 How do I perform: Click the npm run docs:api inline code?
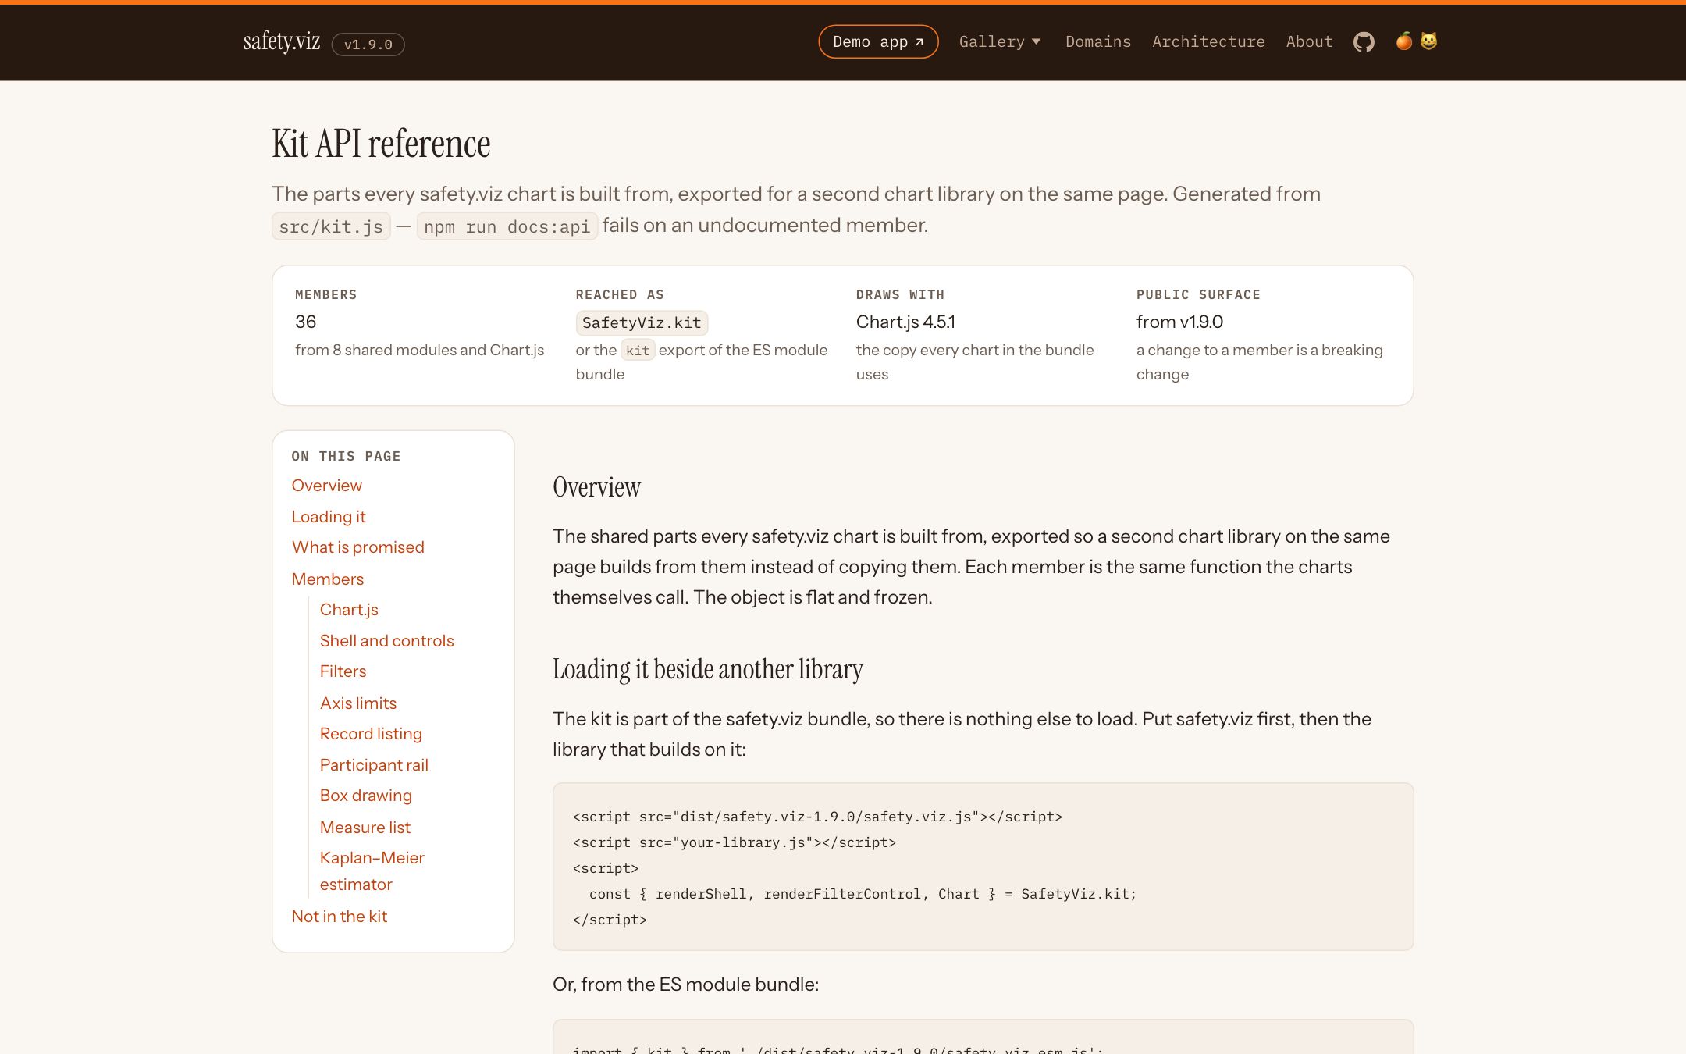point(507,226)
